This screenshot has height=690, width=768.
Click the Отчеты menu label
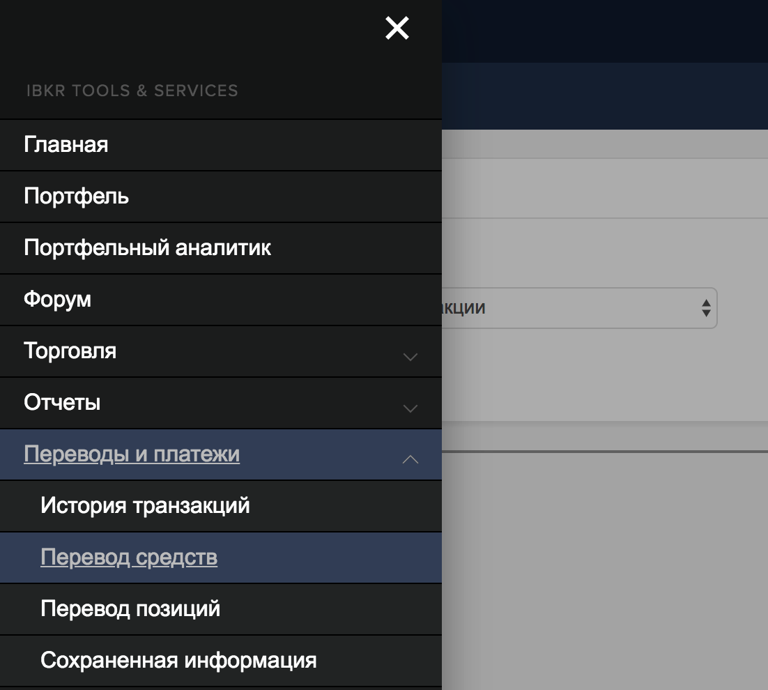[x=62, y=403]
